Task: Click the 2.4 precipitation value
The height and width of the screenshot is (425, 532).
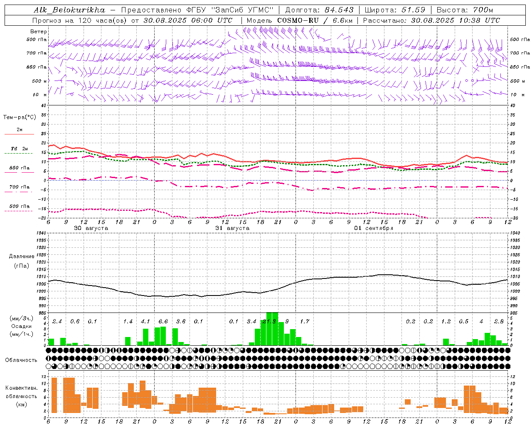Action: (x=57, y=322)
